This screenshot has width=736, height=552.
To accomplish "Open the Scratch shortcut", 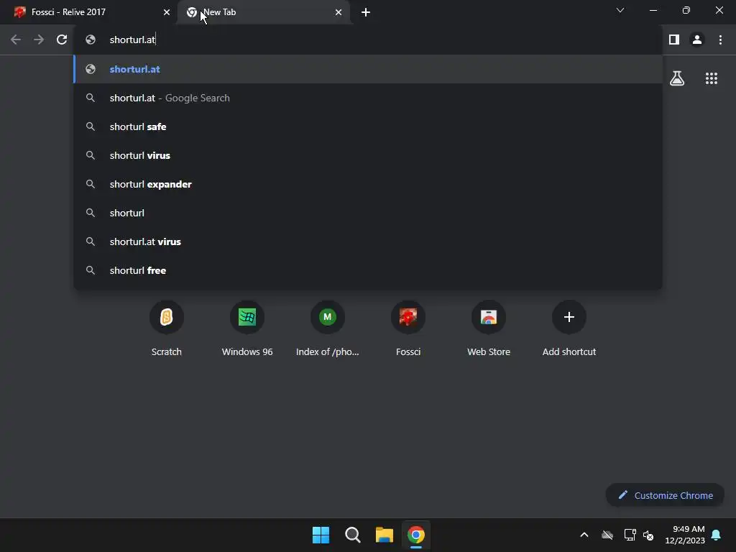I will pyautogui.click(x=167, y=329).
